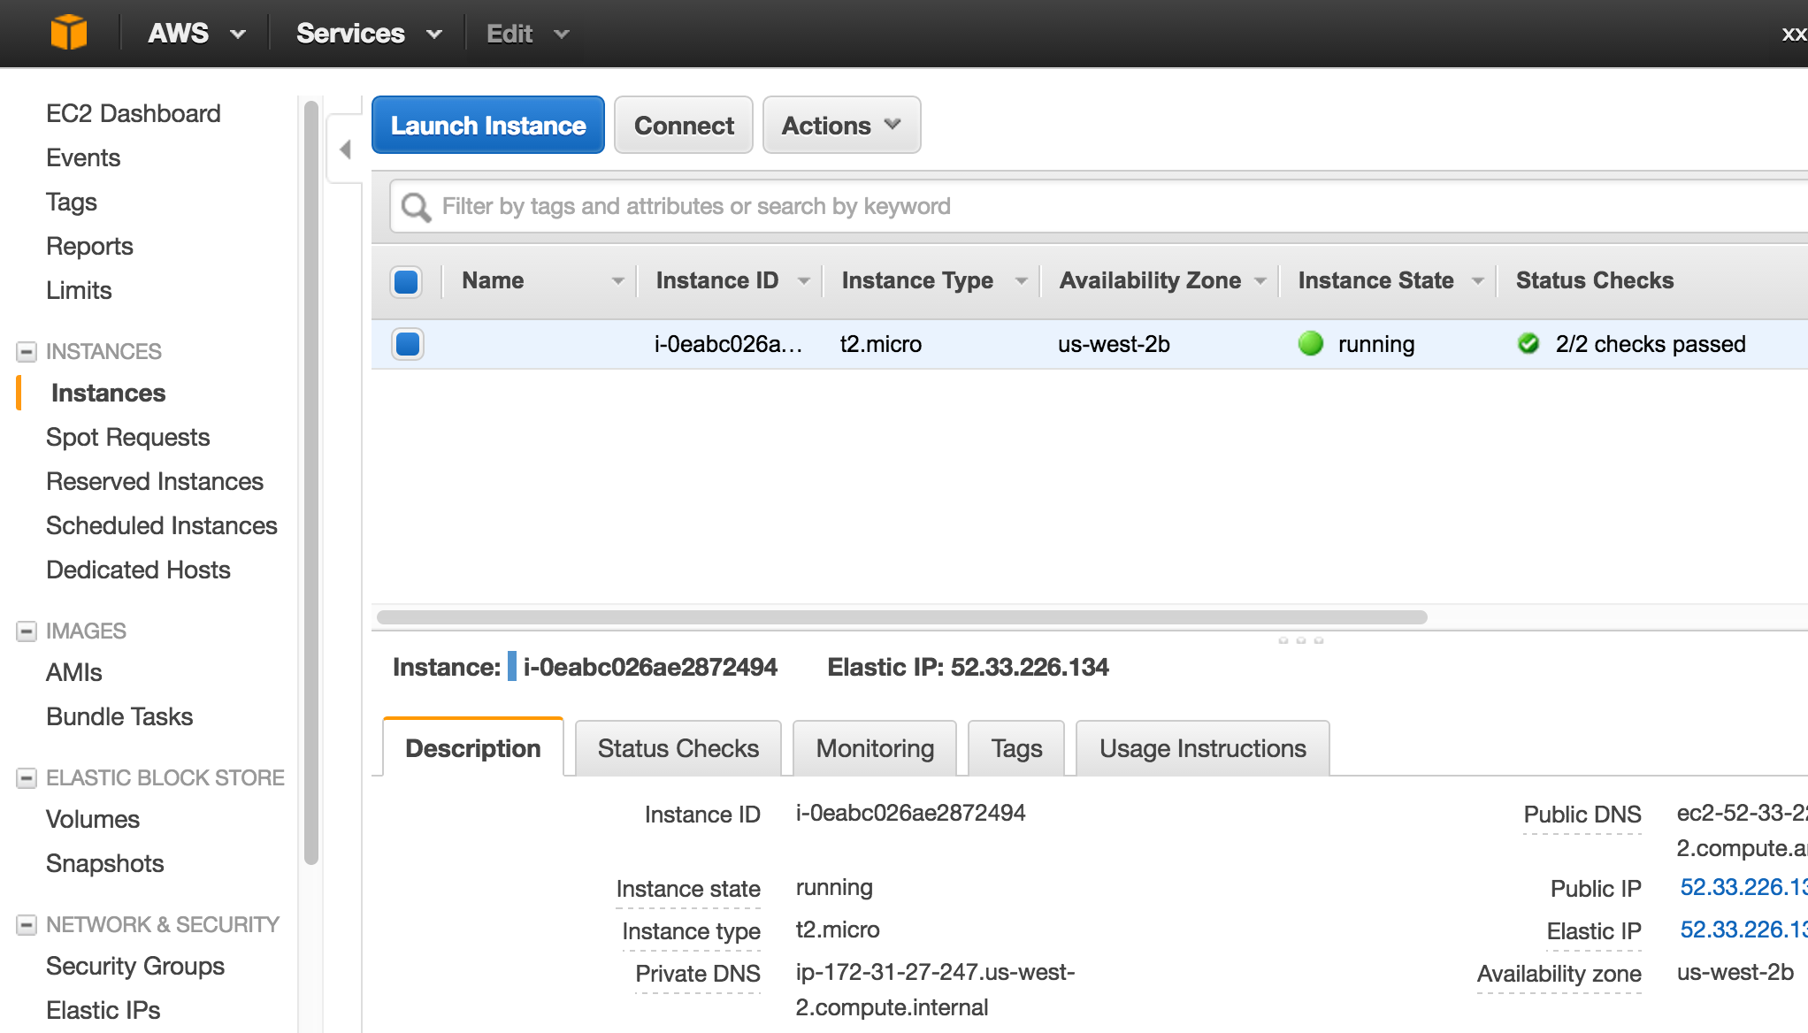Viewport: 1808px width, 1033px height.
Task: Open the AWS dropdown menu
Action: 196,34
